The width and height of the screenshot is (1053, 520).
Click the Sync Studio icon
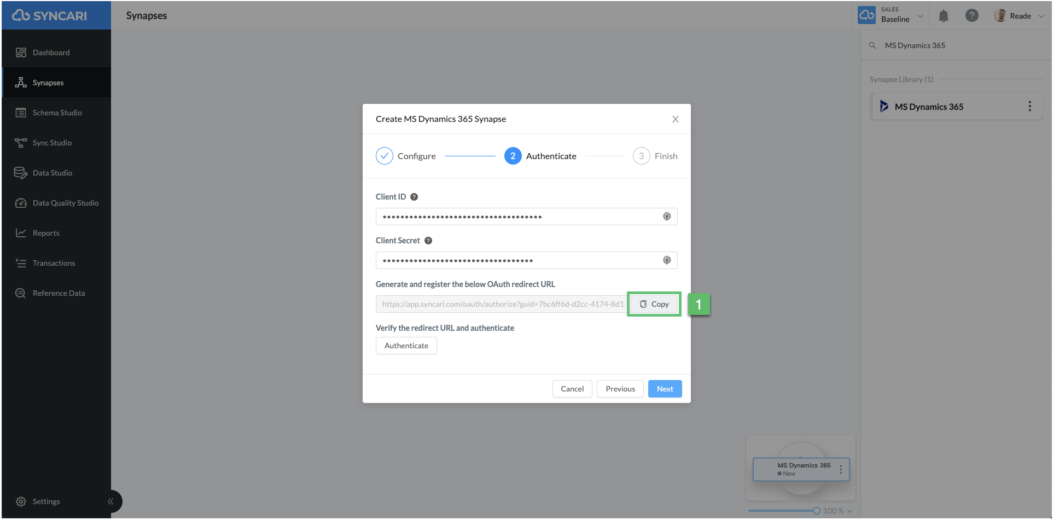click(x=21, y=143)
